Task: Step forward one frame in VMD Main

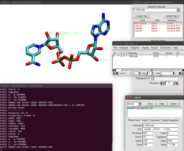Action: tap(180, 73)
